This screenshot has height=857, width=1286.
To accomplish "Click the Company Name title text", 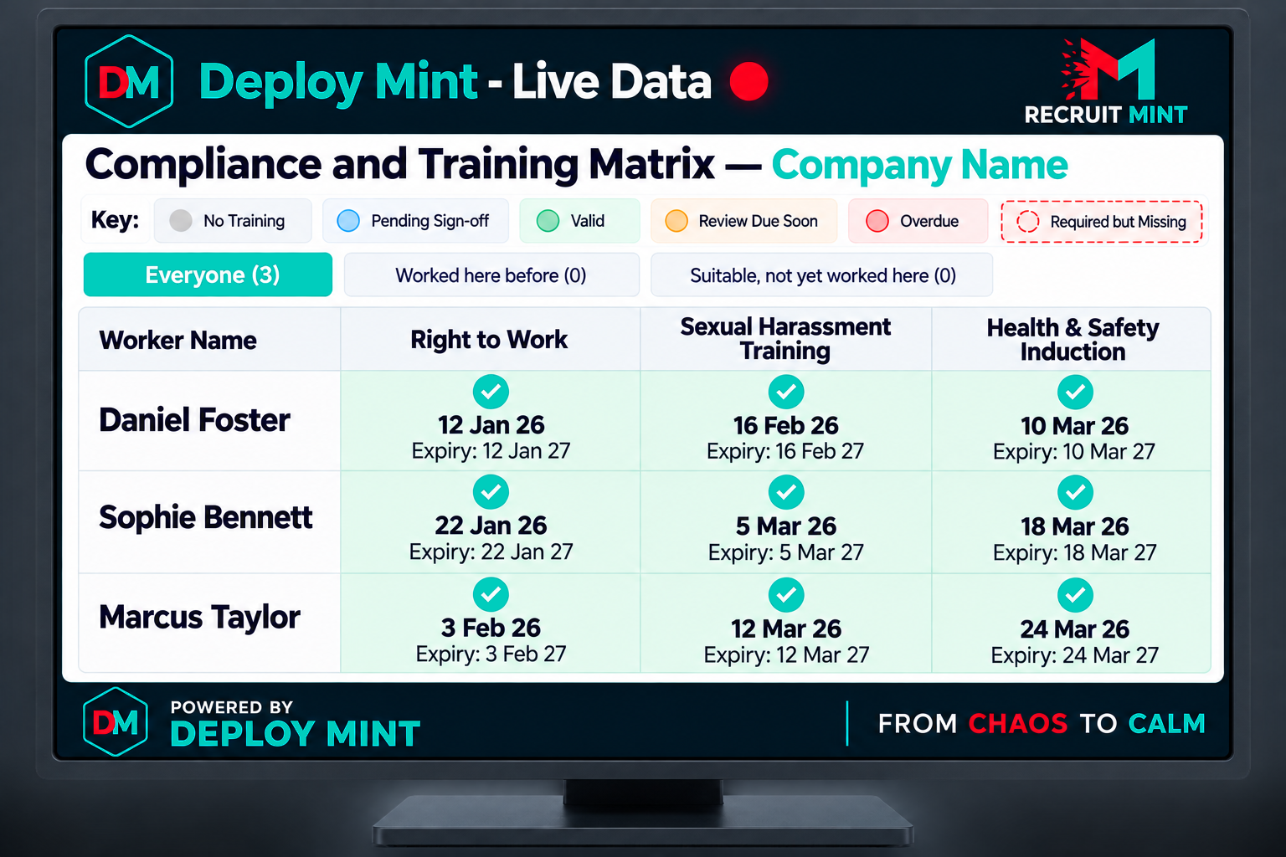I will (919, 165).
